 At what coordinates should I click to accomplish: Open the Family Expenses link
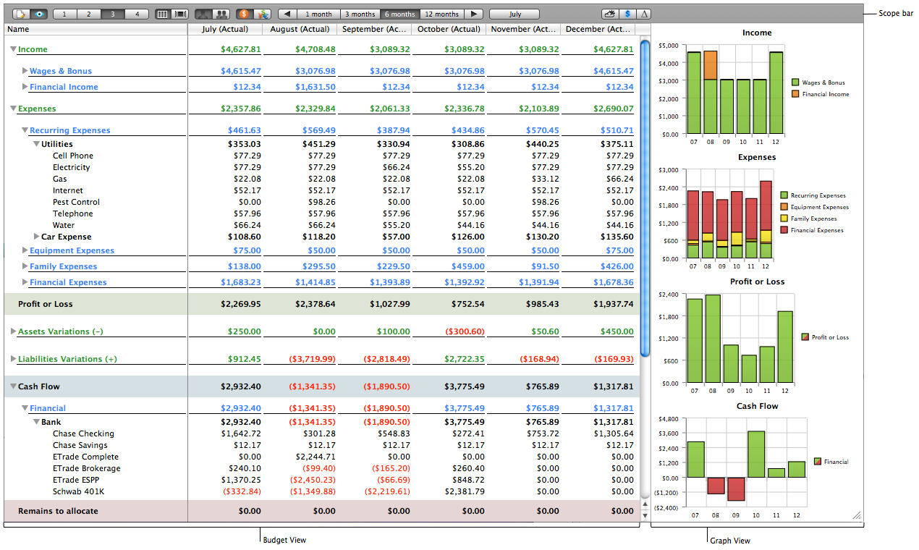point(63,266)
